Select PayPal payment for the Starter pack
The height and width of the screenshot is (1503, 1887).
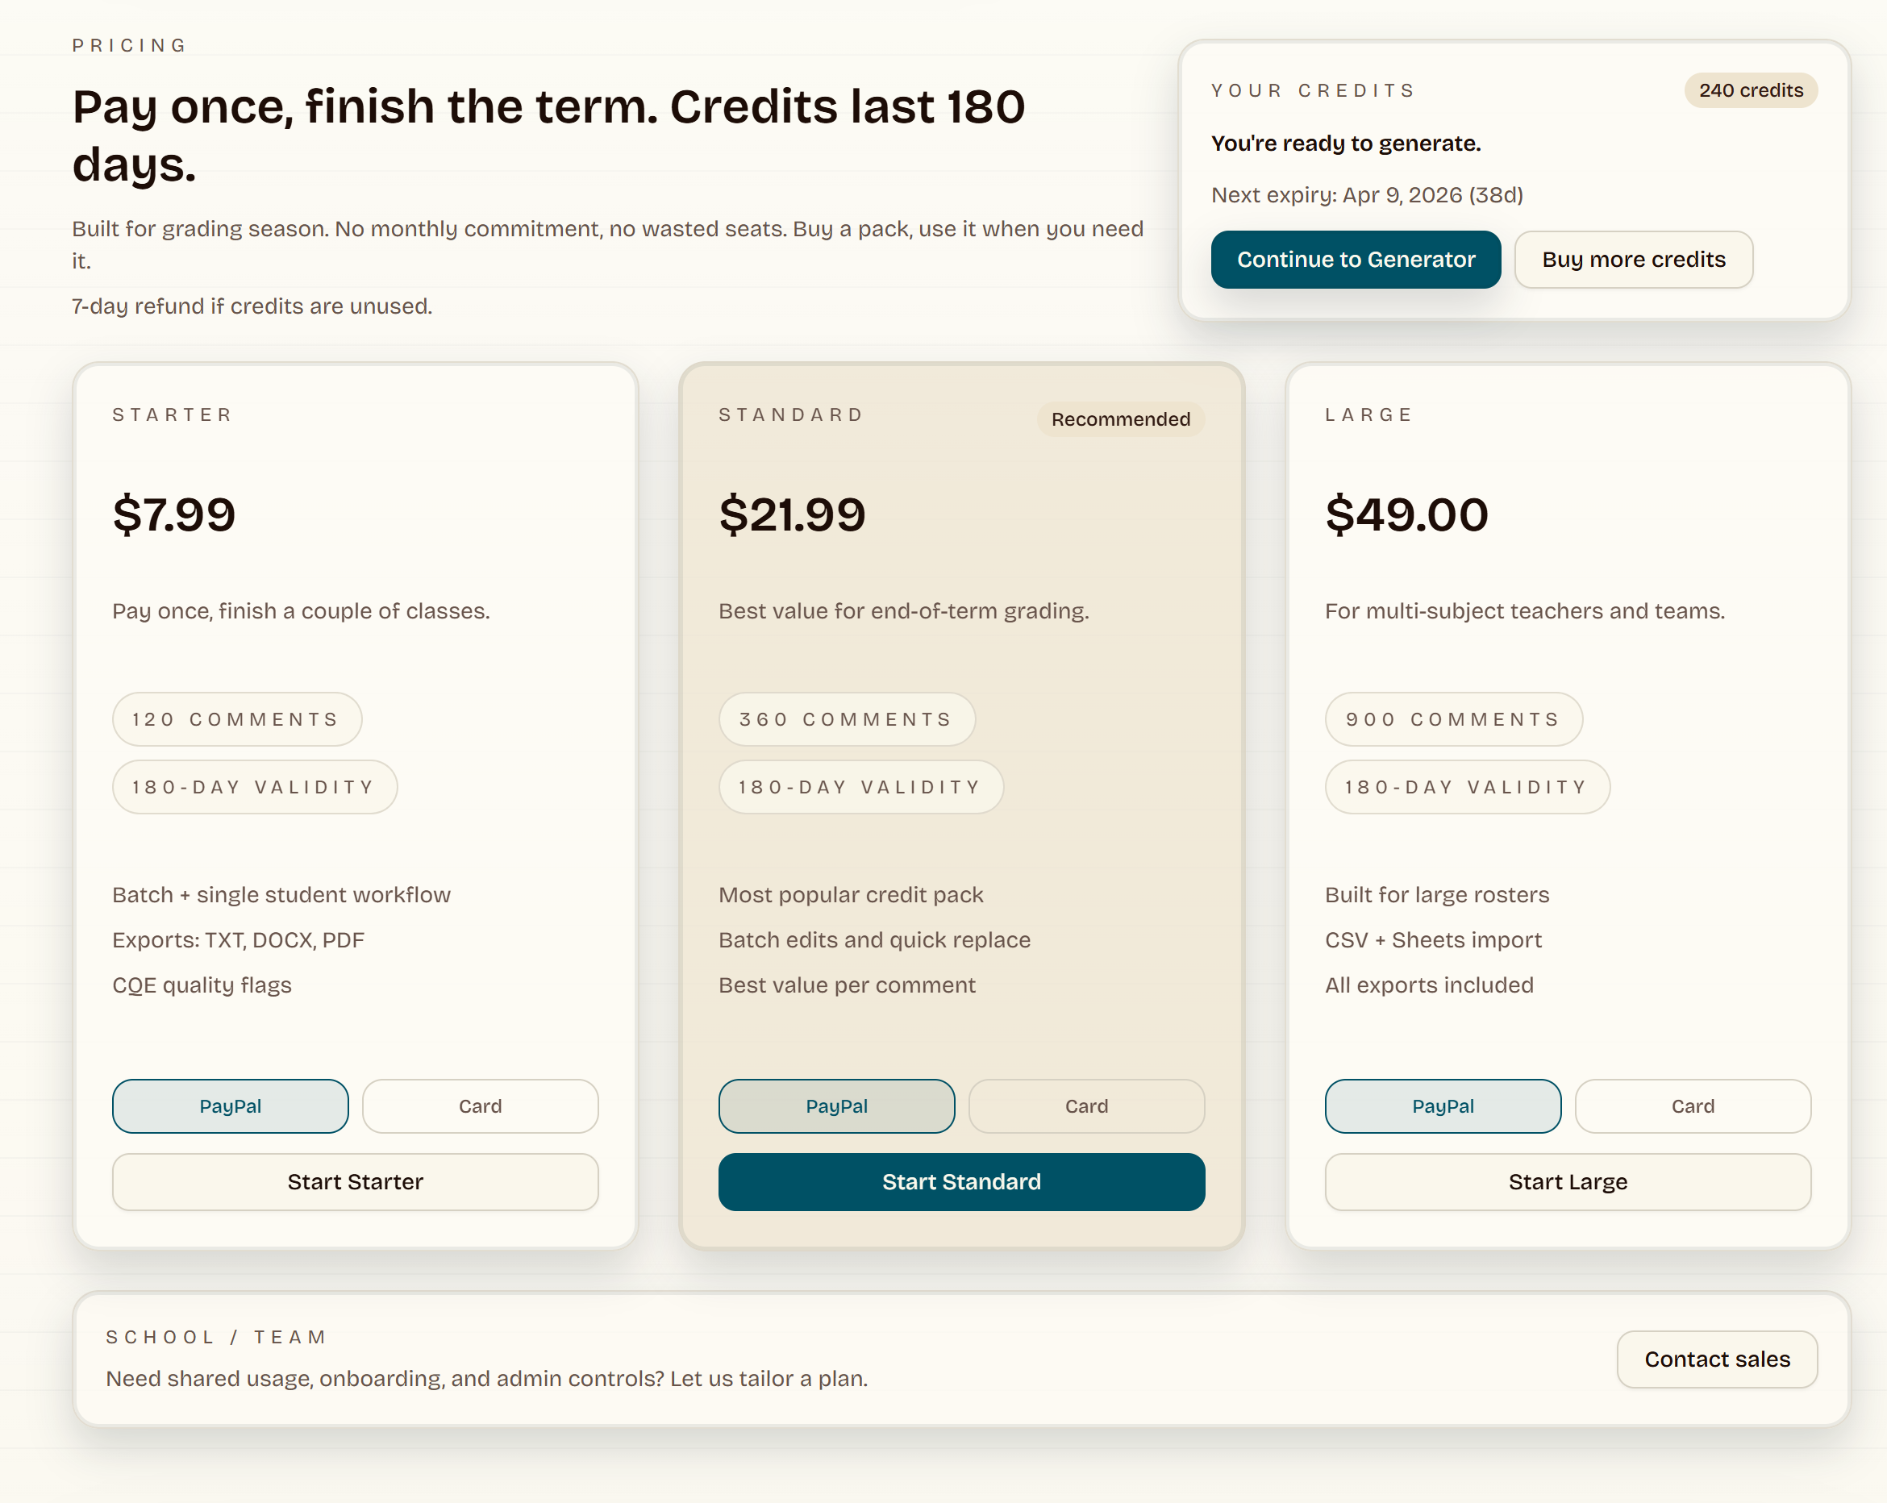pos(230,1105)
